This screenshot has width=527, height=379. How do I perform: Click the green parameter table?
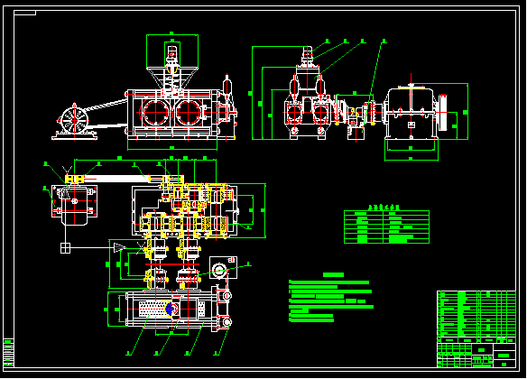386,226
